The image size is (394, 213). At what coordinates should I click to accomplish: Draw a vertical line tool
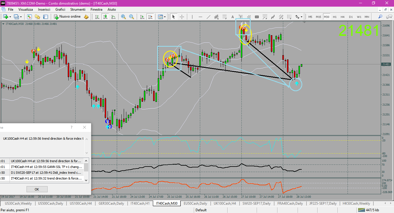[x=192, y=17]
